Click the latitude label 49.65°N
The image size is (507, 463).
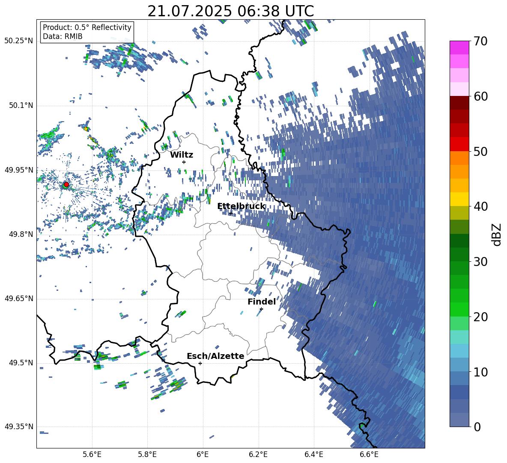tap(19, 299)
